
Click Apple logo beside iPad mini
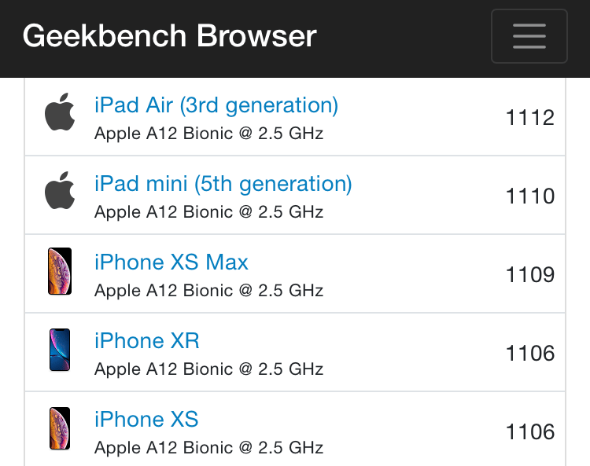point(60,190)
